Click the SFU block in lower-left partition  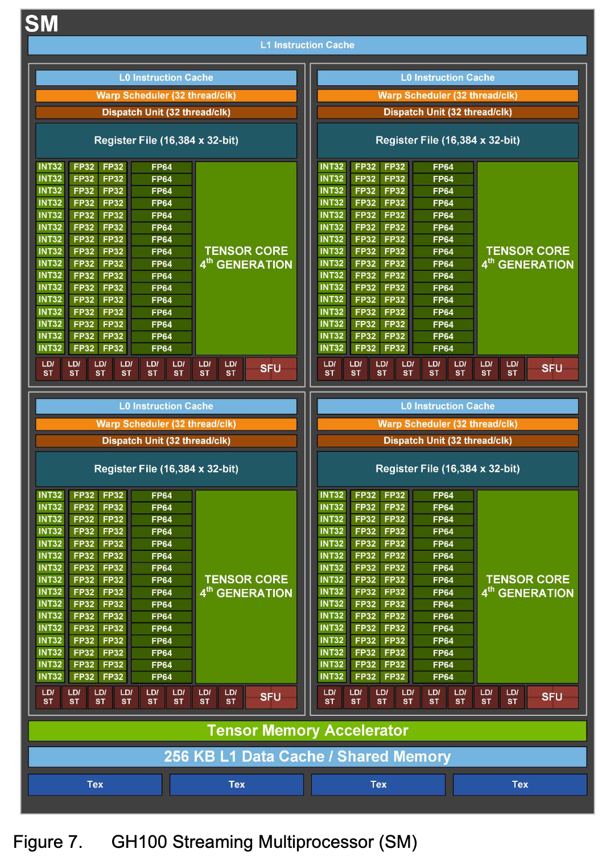pyautogui.click(x=270, y=697)
